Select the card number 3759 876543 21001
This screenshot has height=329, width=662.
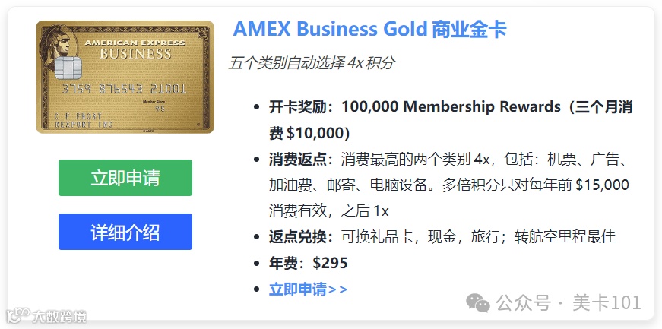[124, 90]
